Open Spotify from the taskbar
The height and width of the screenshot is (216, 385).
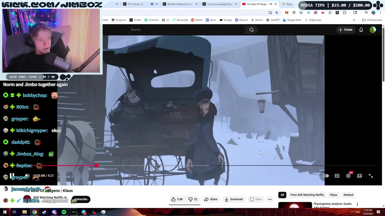pyautogui.click(x=64, y=212)
